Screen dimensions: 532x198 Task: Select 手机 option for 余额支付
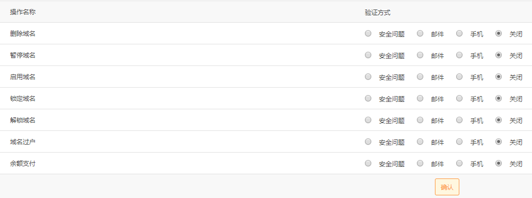pos(459,163)
